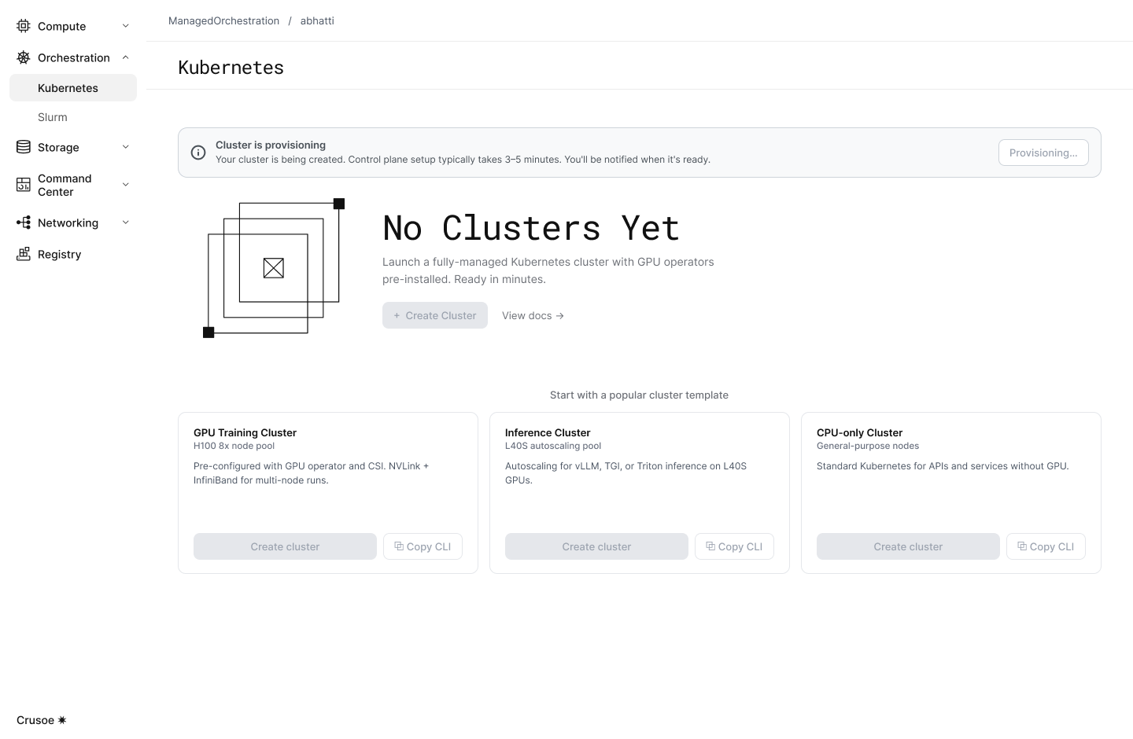Click the "No Clusters Yet" heading
Screen dimensions: 1133x739
pos(531,228)
